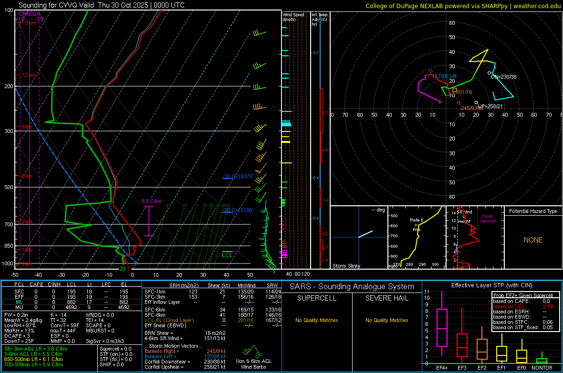Click the 8.5 C/km lapse rate label
This screenshot has height=373, width=563.
(x=152, y=201)
